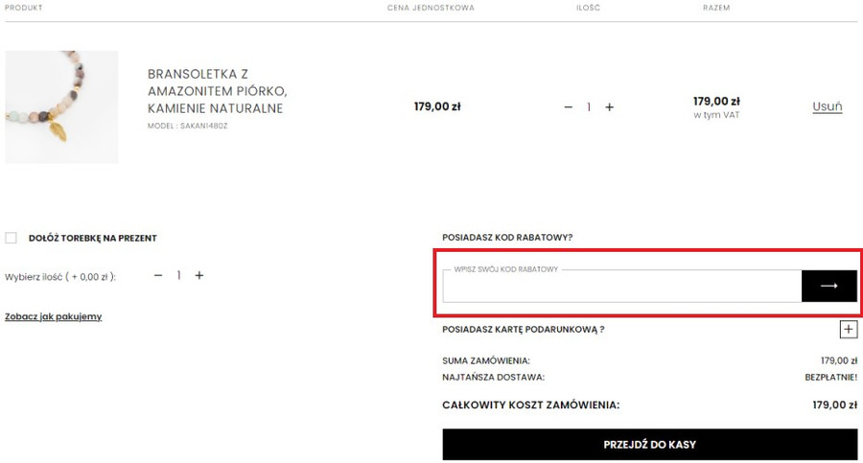Select the gift bag quantity number
Viewport: 863px width, 463px height.
(178, 276)
